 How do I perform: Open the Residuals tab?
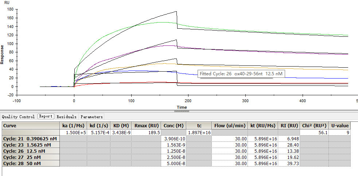pos(66,117)
